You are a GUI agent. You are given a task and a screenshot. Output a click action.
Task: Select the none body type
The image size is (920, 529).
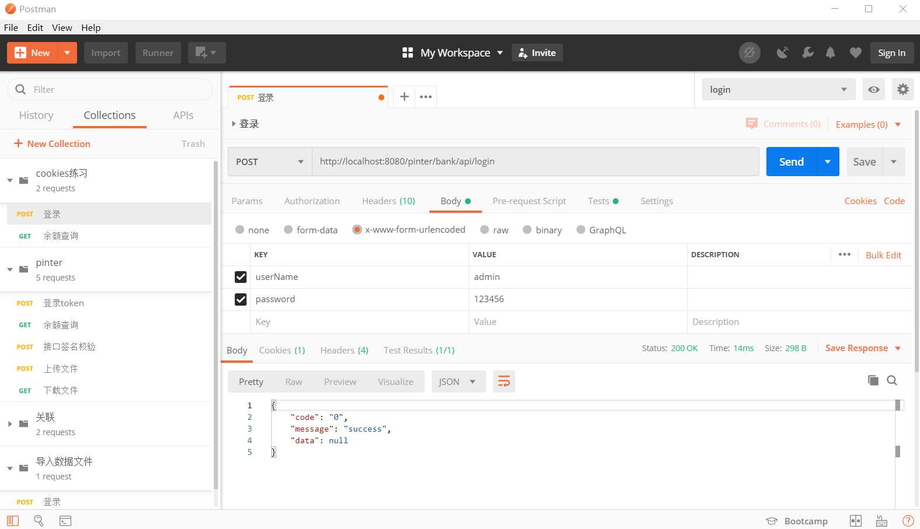(x=239, y=230)
